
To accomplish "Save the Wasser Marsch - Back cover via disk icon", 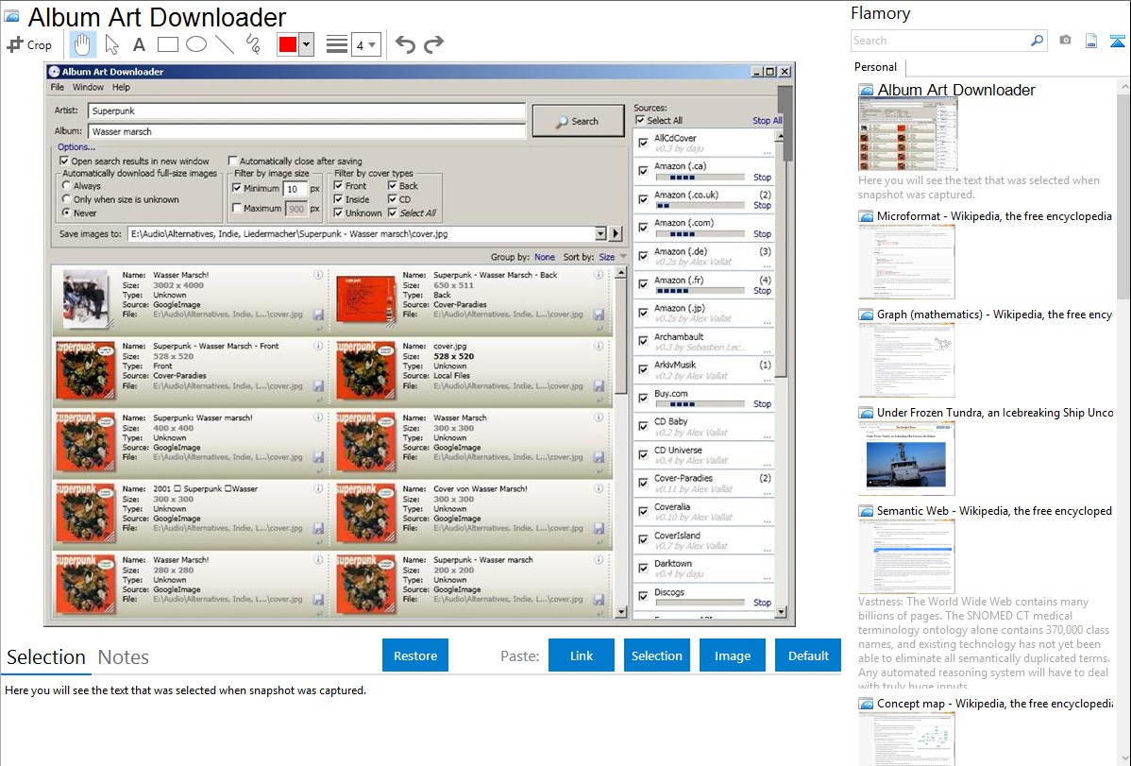I will coord(599,315).
